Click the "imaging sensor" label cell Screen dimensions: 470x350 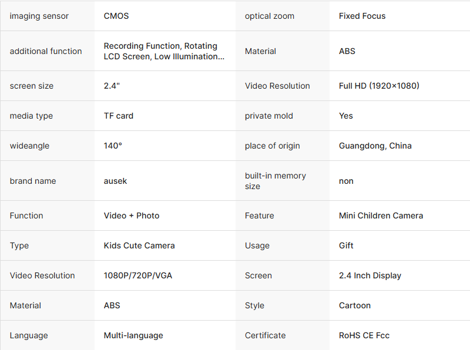(39, 16)
